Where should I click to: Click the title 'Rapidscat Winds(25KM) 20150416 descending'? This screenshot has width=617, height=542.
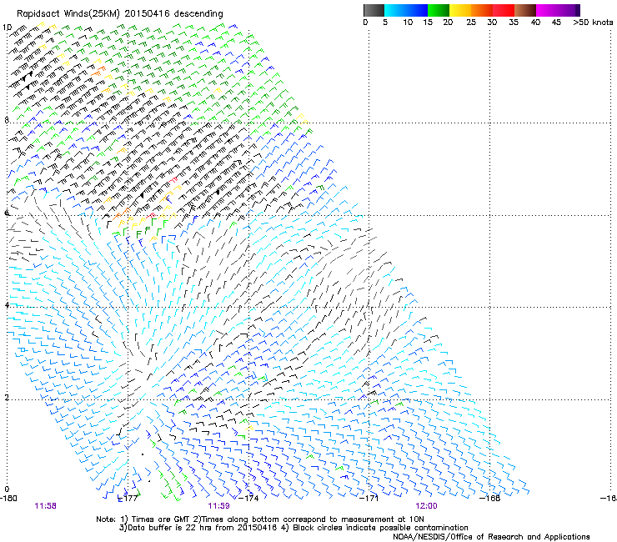(119, 14)
